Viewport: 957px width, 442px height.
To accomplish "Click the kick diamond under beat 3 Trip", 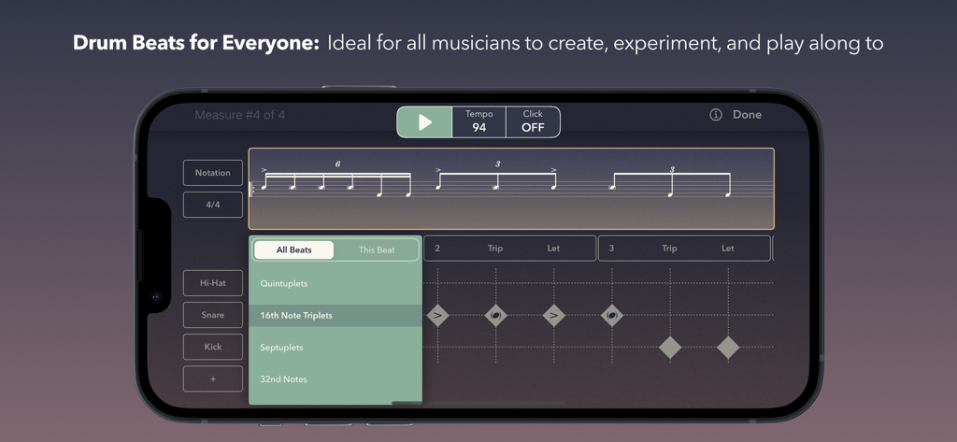I will 670,348.
